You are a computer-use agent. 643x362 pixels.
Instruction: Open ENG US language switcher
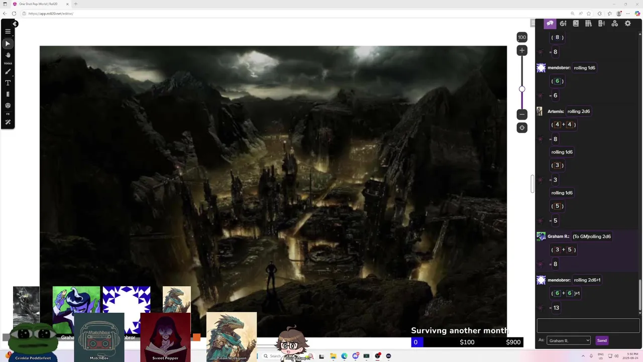pos(600,356)
